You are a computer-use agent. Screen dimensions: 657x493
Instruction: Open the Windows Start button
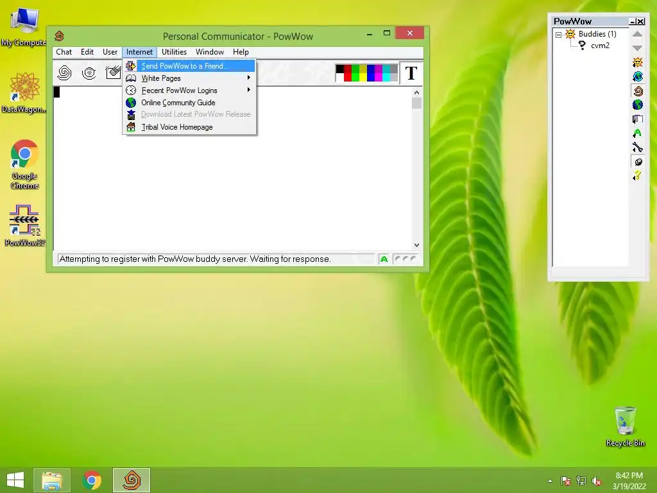coord(15,480)
